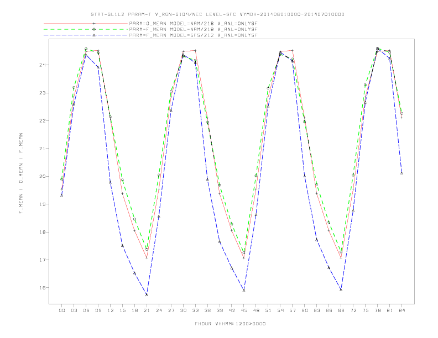438x338 pixels.
Task: Click x-axis forecast hour label 06
Action: point(86,310)
